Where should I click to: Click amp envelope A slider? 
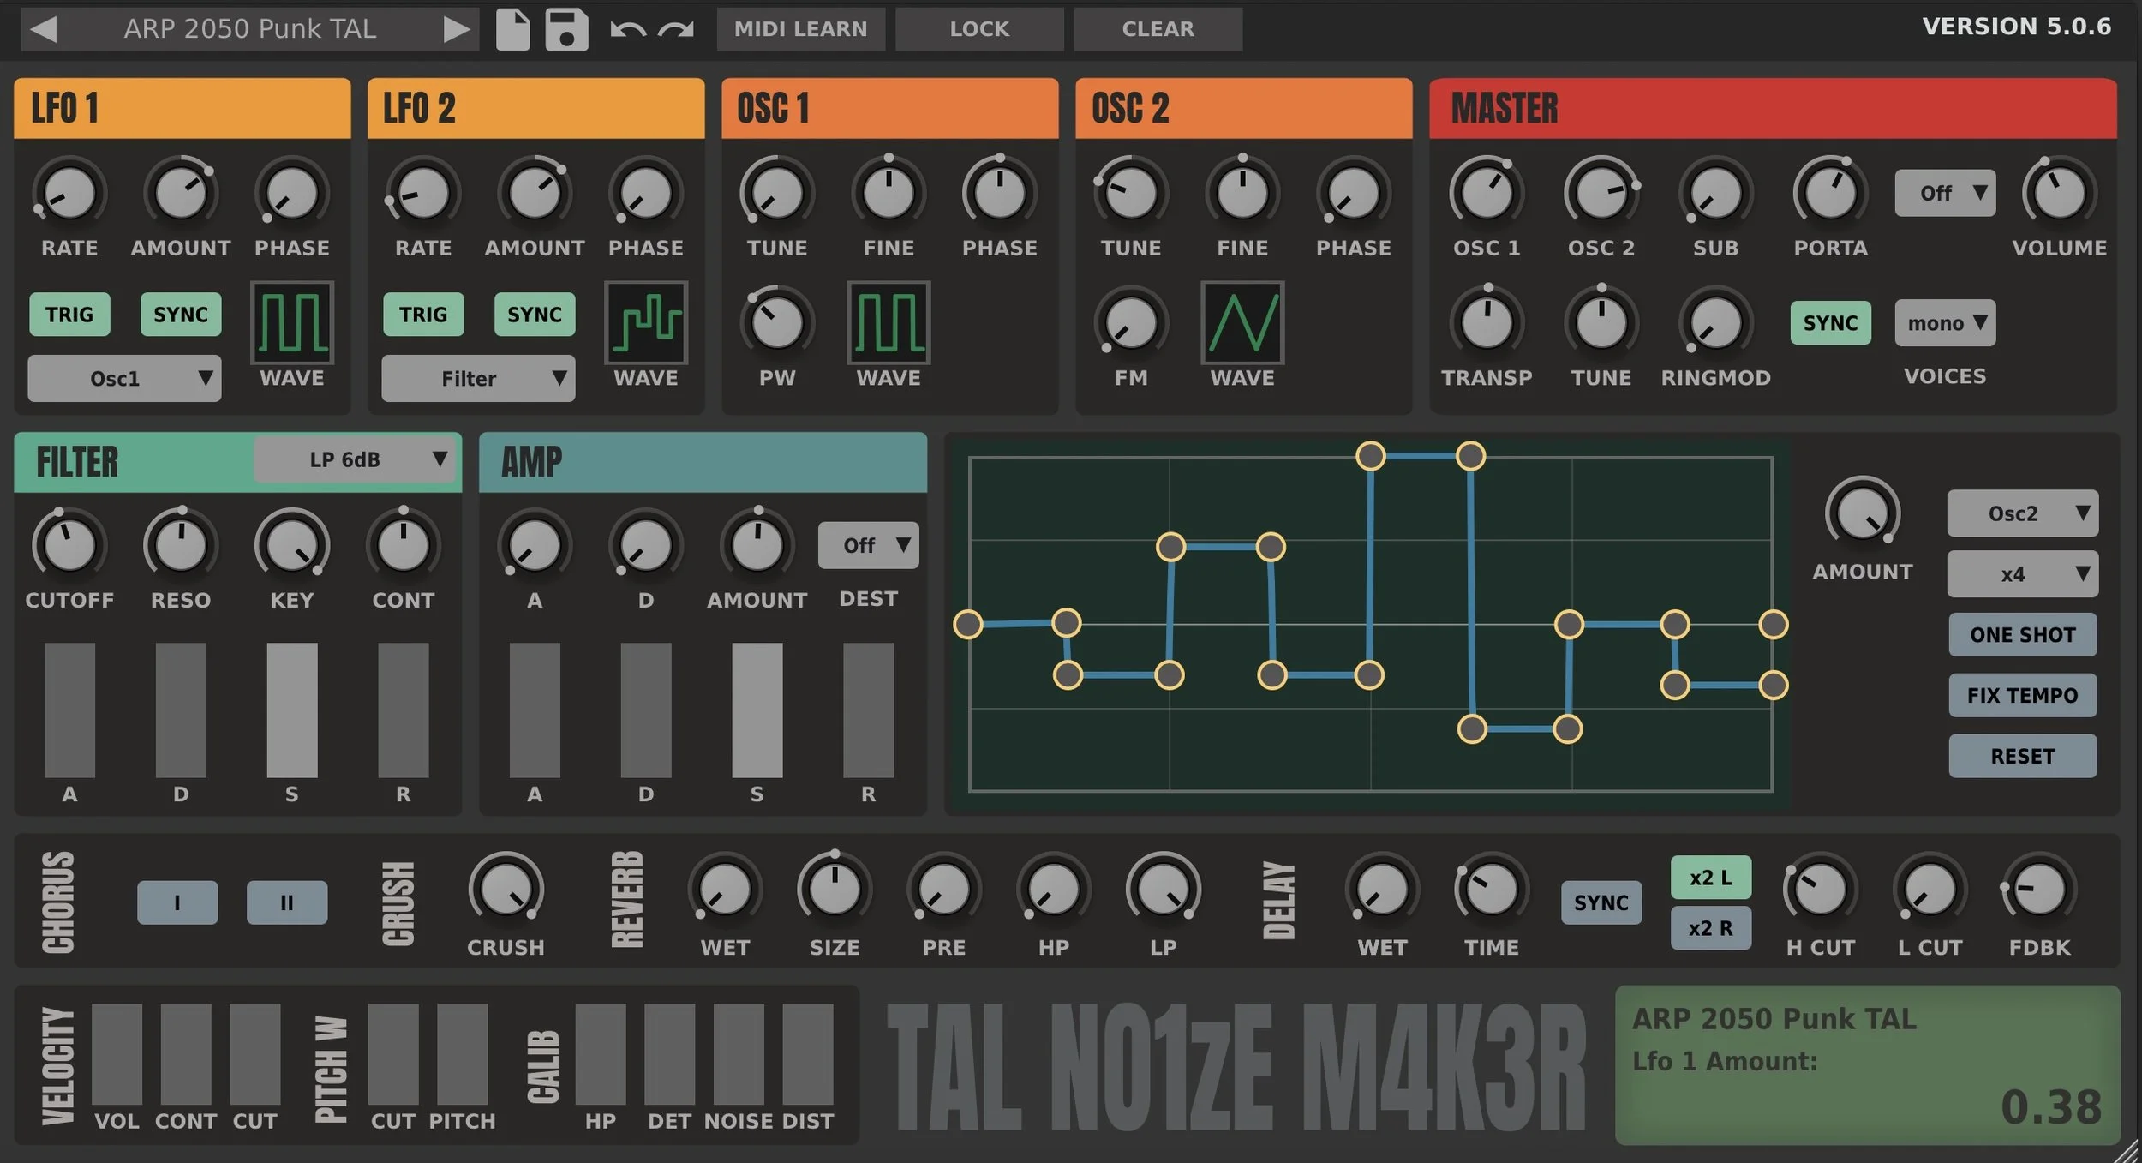[535, 710]
